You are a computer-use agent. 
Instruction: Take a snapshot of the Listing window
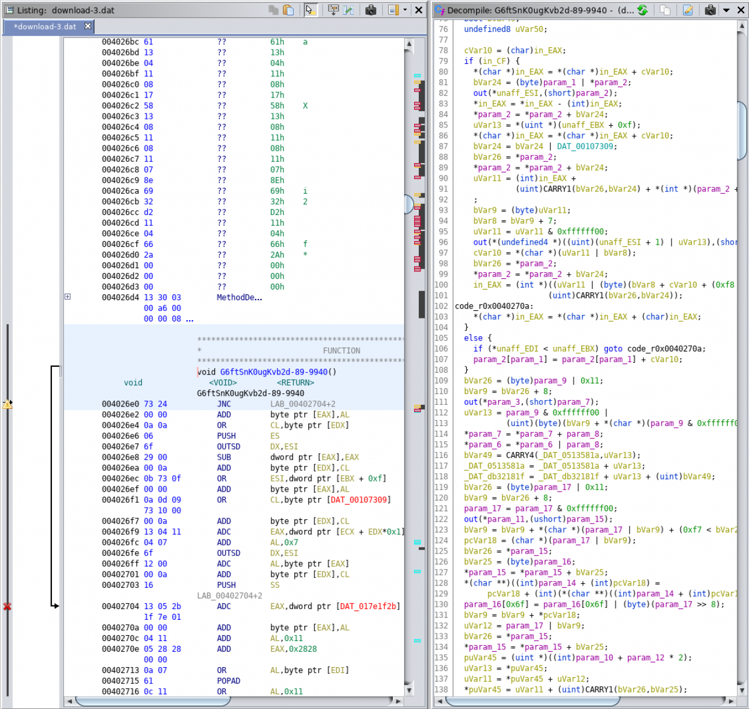point(371,10)
